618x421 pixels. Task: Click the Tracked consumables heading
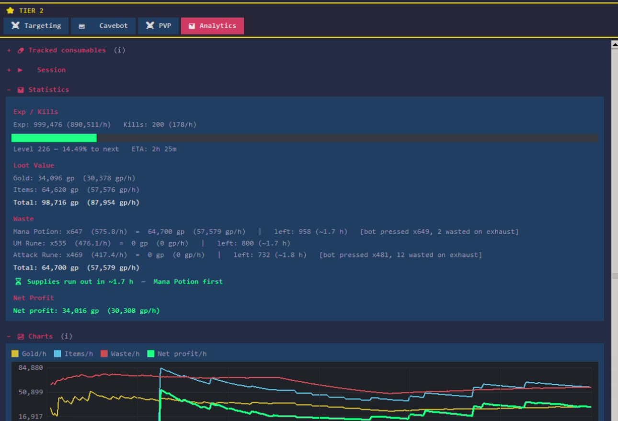(x=67, y=50)
